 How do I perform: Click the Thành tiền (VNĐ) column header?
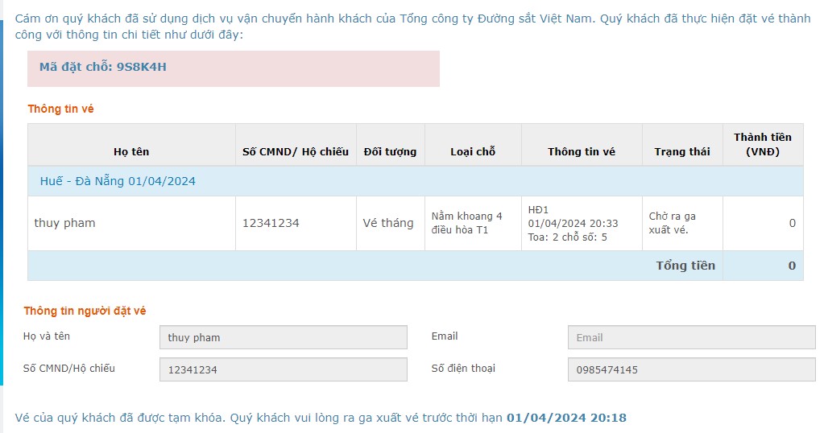click(x=762, y=144)
